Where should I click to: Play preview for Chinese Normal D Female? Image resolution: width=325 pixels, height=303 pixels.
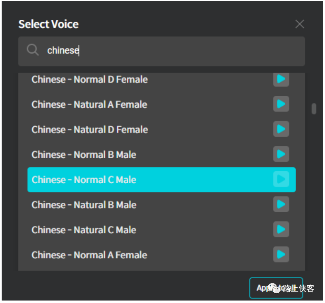pyautogui.click(x=281, y=79)
